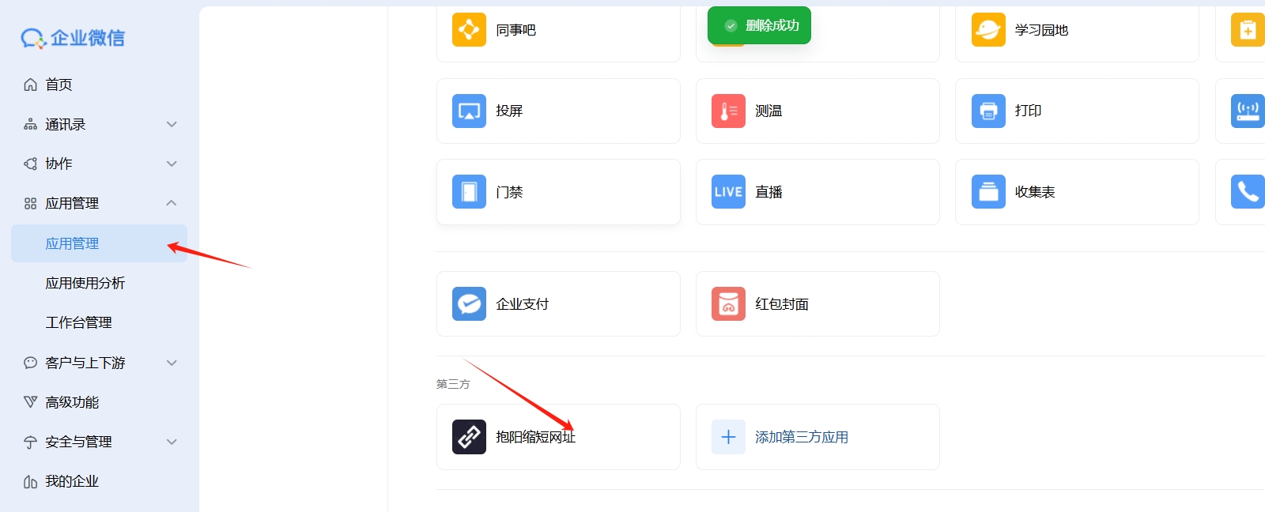Click the 企业微信 logo

click(x=73, y=38)
